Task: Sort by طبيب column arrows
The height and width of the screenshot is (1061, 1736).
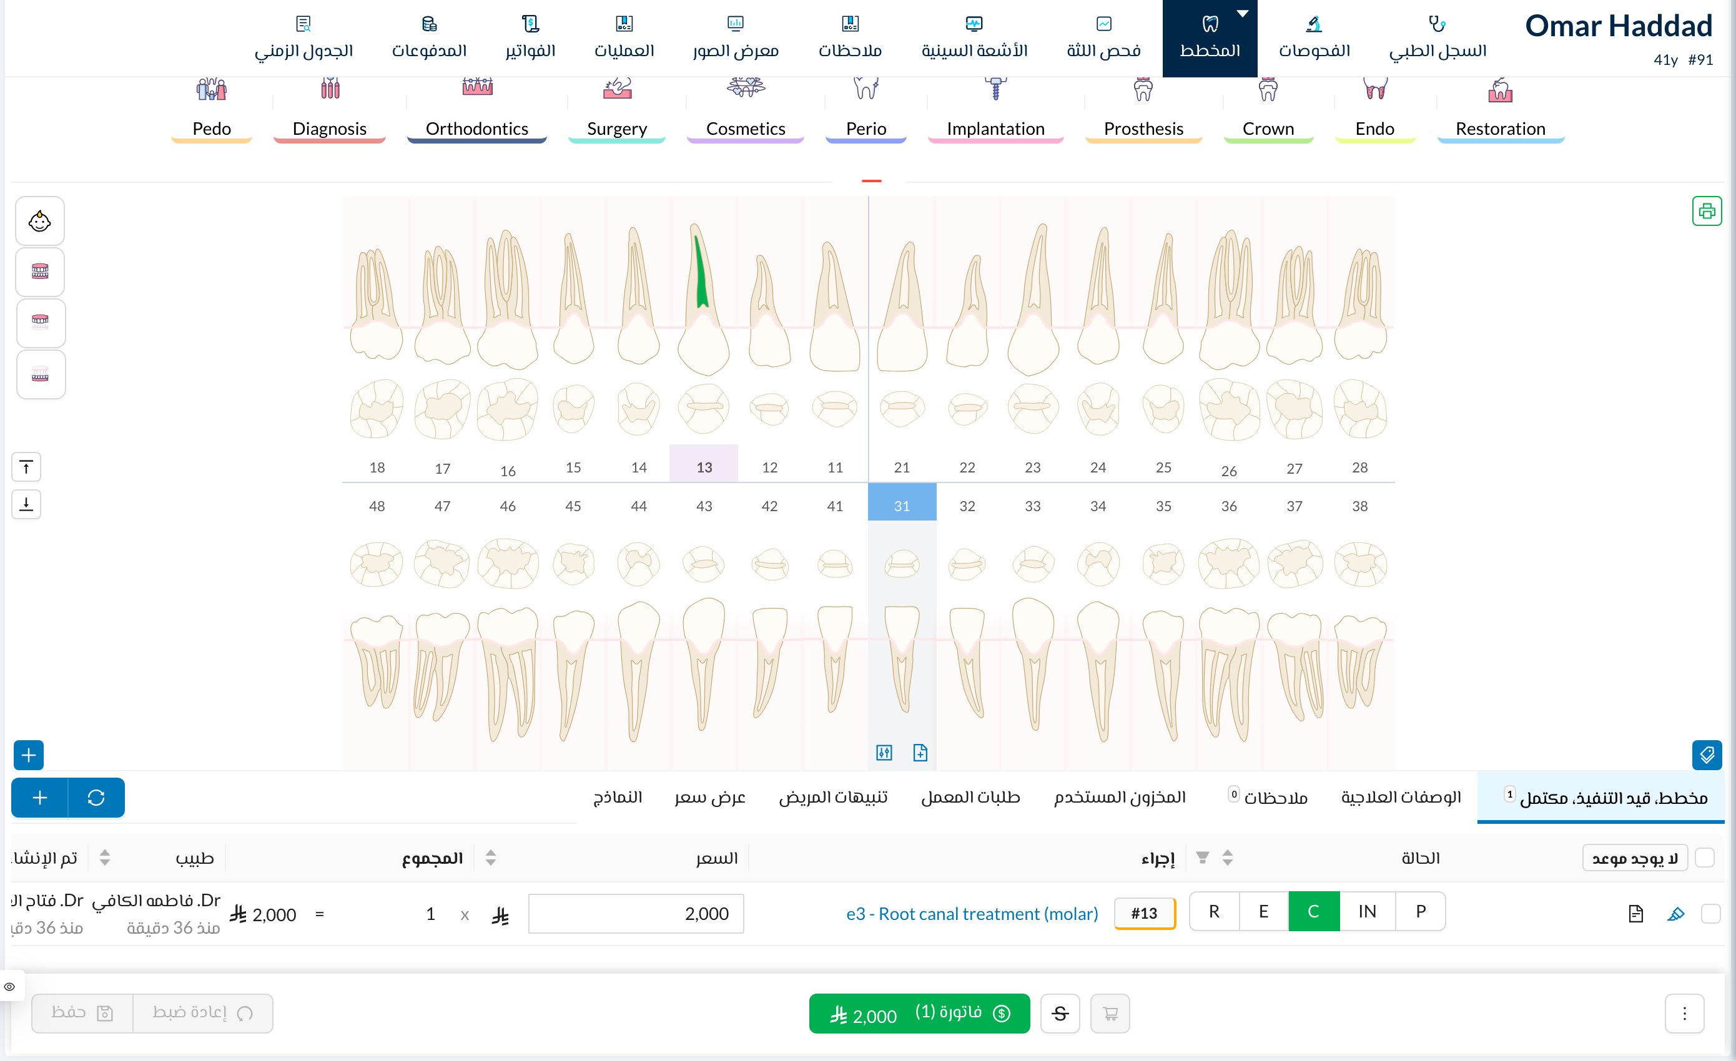Action: (105, 858)
